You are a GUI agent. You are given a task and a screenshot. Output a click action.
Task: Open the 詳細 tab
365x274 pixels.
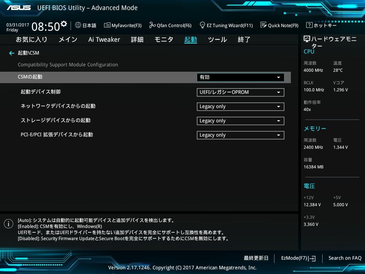[x=137, y=39]
